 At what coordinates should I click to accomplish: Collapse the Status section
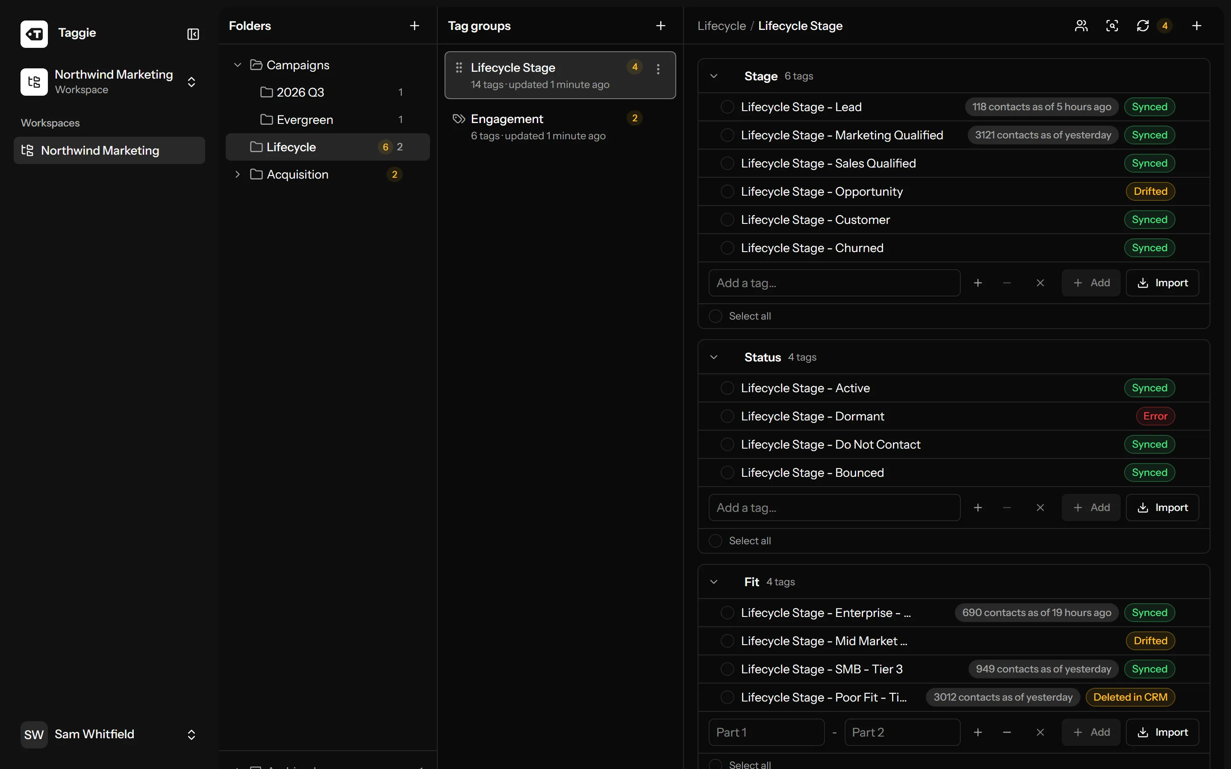pyautogui.click(x=714, y=357)
